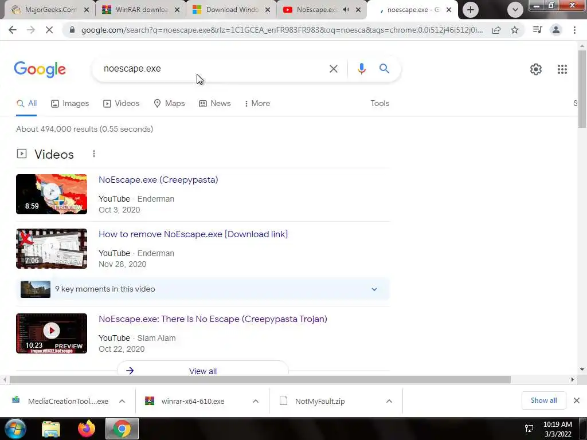
Task: Mute audio on the YouTube tab
Action: [x=346, y=10]
